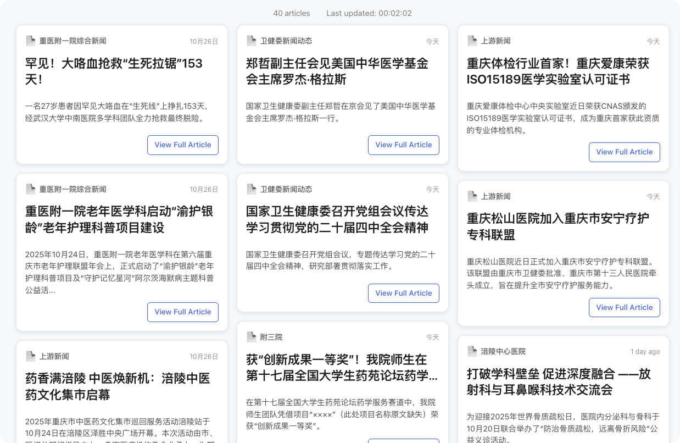Click View Full Article on the 罗杰·格拉斯 article

[x=403, y=145]
